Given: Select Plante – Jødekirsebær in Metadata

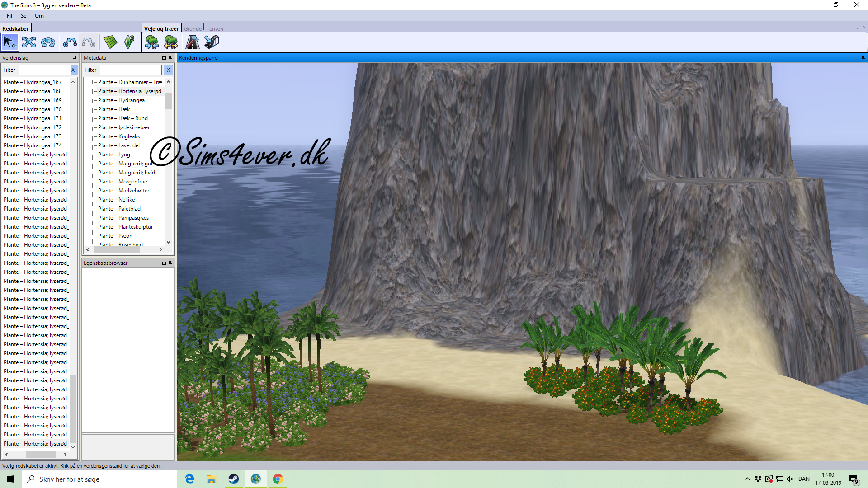Looking at the screenshot, I should 124,127.
